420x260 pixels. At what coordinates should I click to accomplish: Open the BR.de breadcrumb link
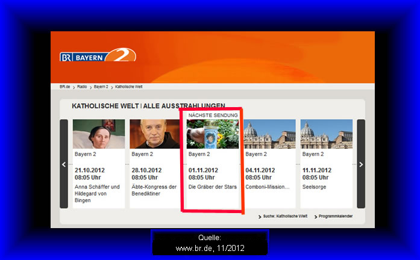(65, 87)
